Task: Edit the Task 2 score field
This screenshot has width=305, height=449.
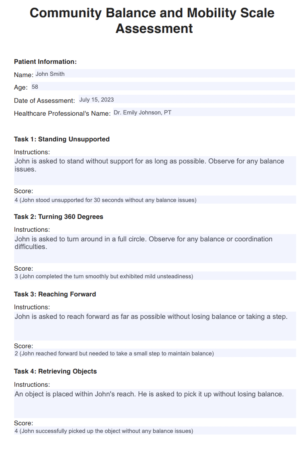Action: click(155, 276)
